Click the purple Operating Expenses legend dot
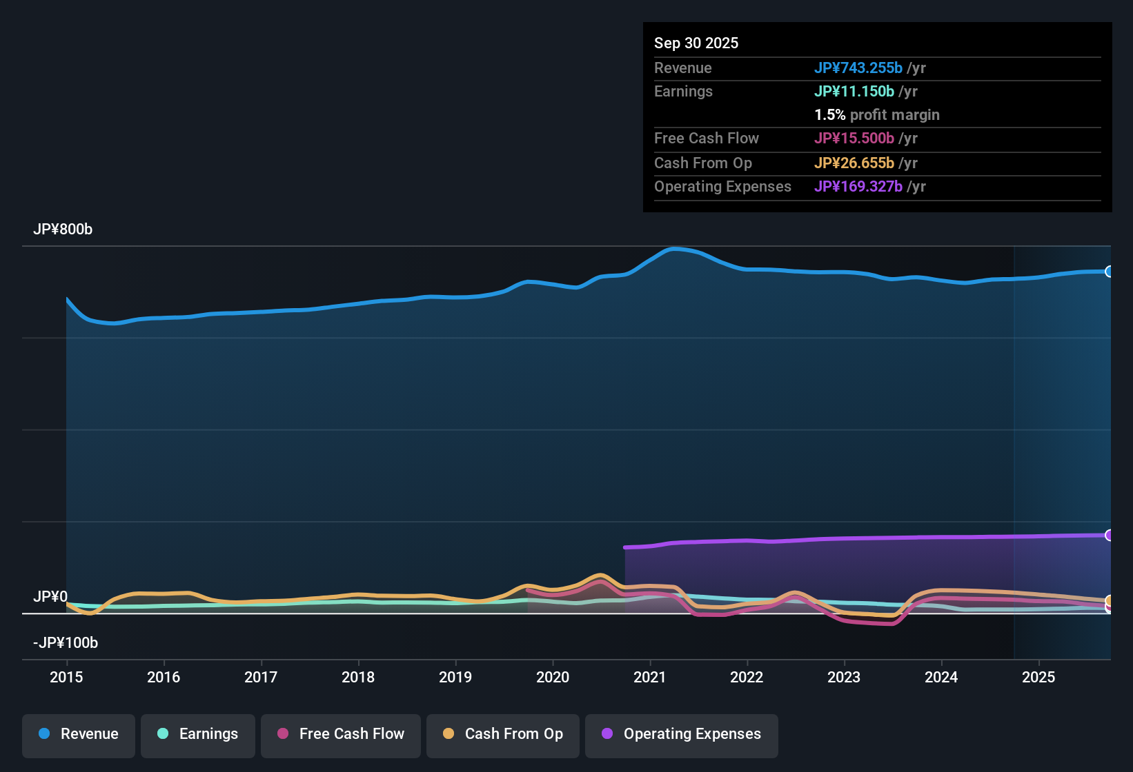The image size is (1133, 772). pos(607,734)
